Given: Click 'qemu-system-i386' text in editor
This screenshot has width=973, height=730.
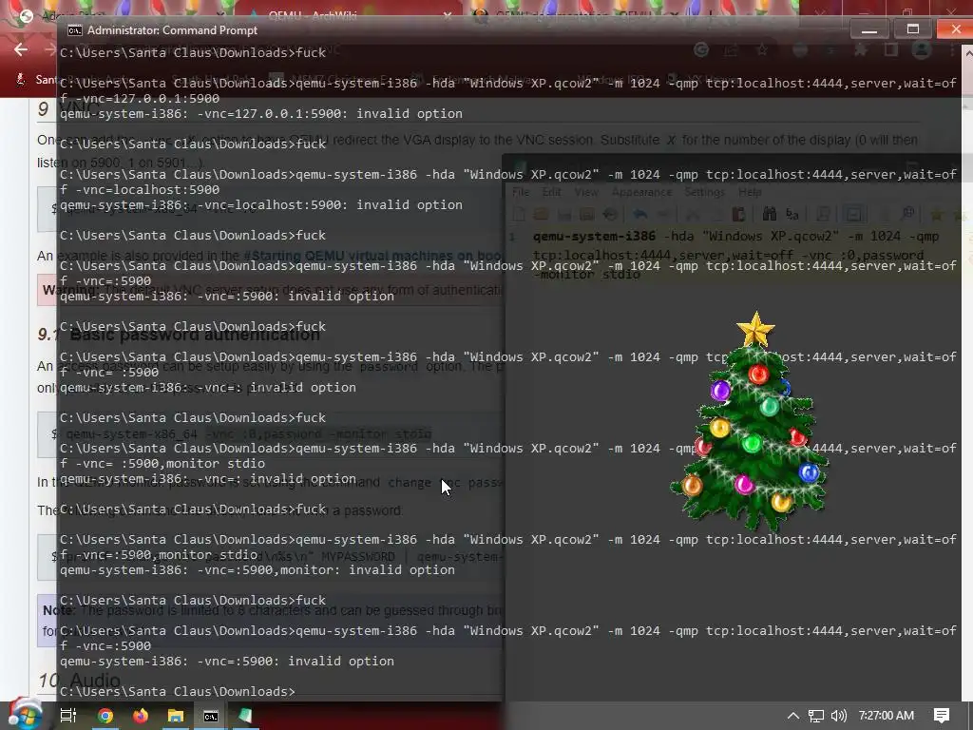Looking at the screenshot, I should tap(594, 237).
